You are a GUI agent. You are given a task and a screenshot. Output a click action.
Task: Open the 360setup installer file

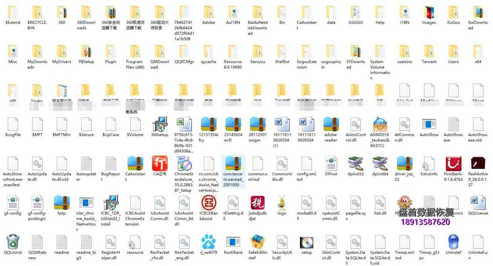click(159, 124)
